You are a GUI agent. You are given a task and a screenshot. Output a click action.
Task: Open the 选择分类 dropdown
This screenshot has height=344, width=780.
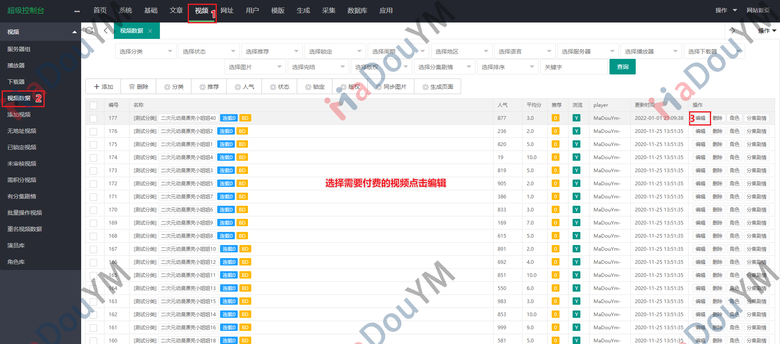point(146,52)
